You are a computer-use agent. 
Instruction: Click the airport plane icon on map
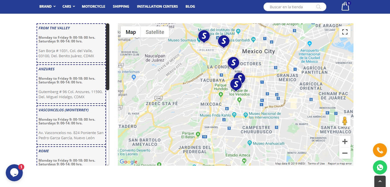[x=310, y=43]
